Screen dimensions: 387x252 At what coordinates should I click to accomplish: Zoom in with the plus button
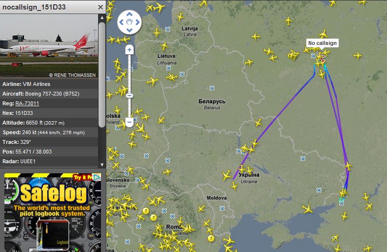pos(129,50)
